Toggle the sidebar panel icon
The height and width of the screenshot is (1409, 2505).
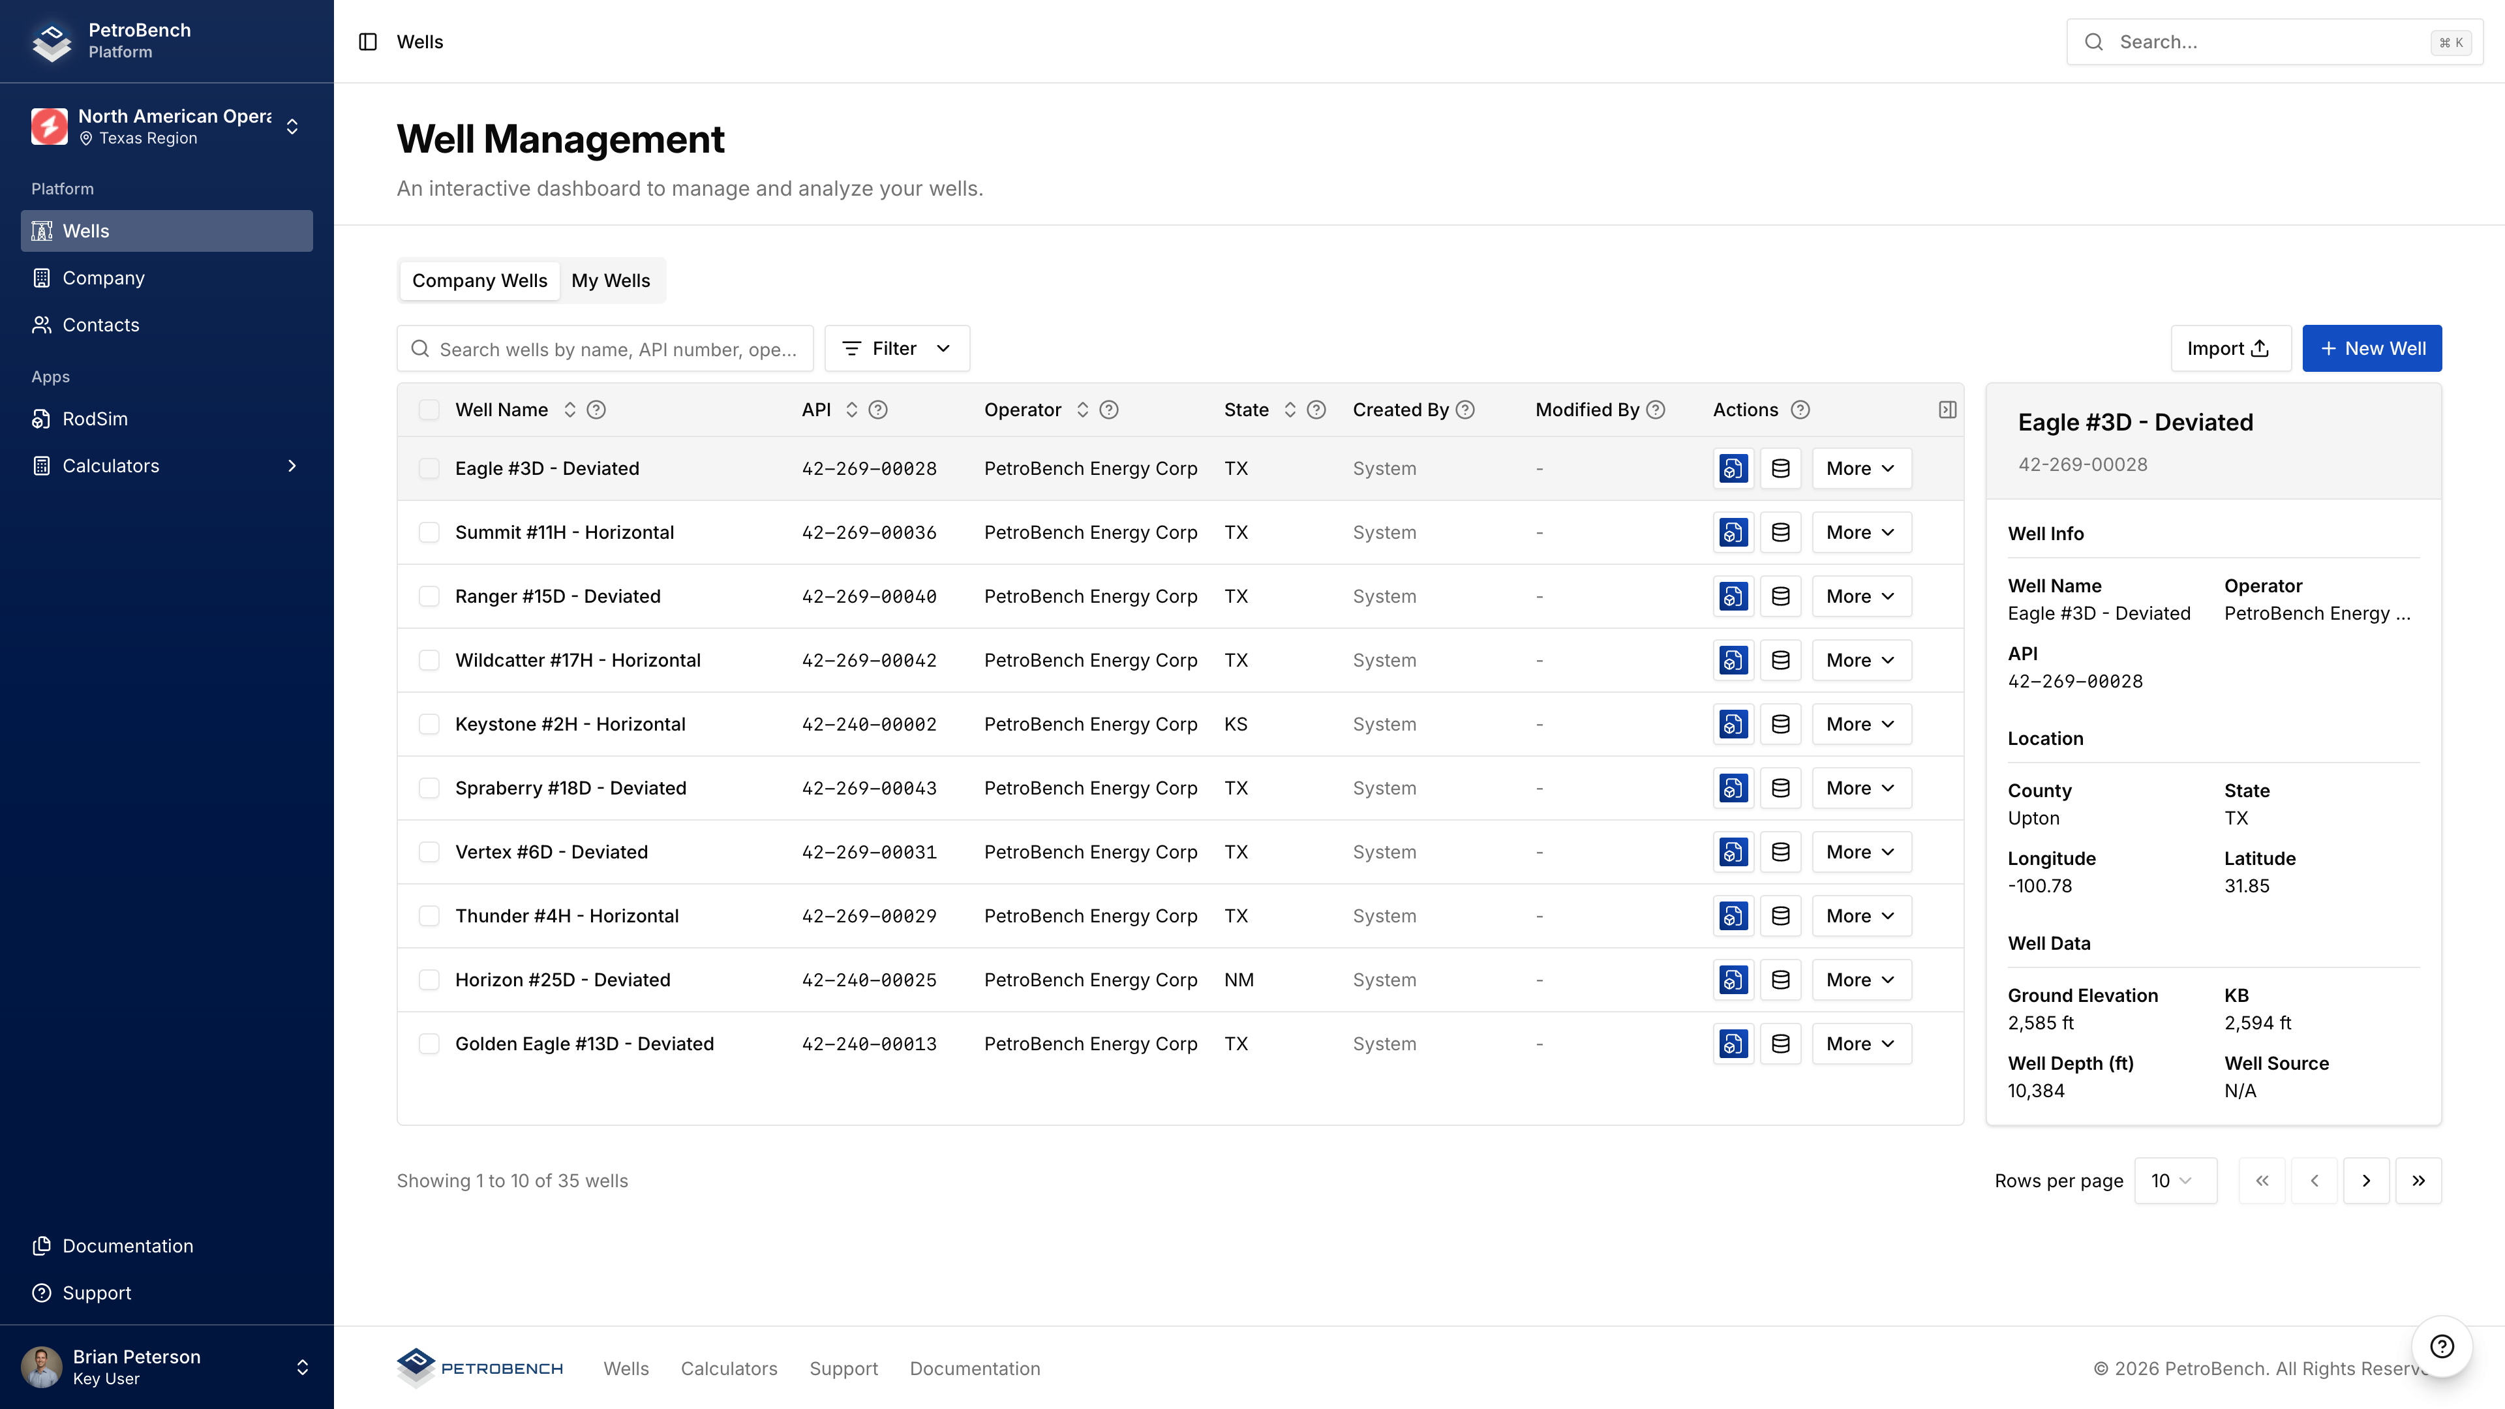367,42
